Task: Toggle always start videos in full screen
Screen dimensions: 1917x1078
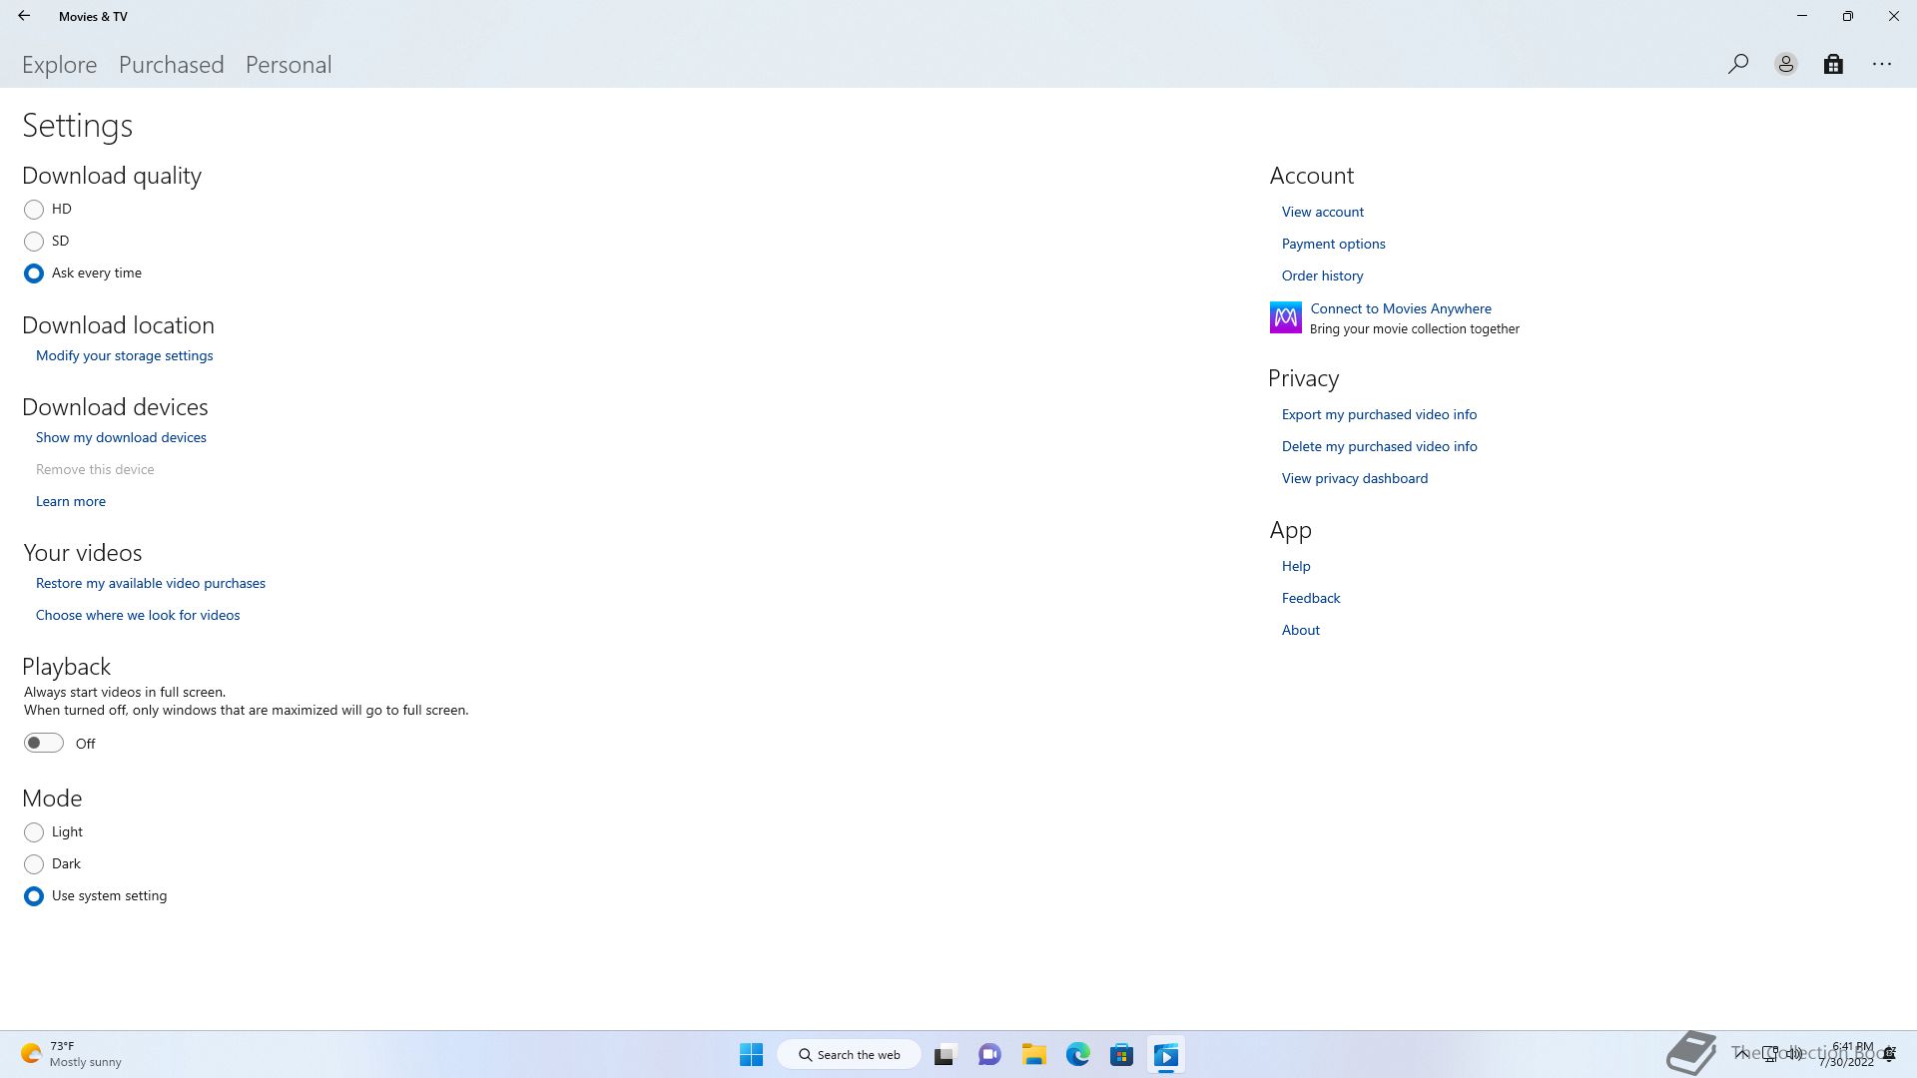Action: pyautogui.click(x=44, y=743)
